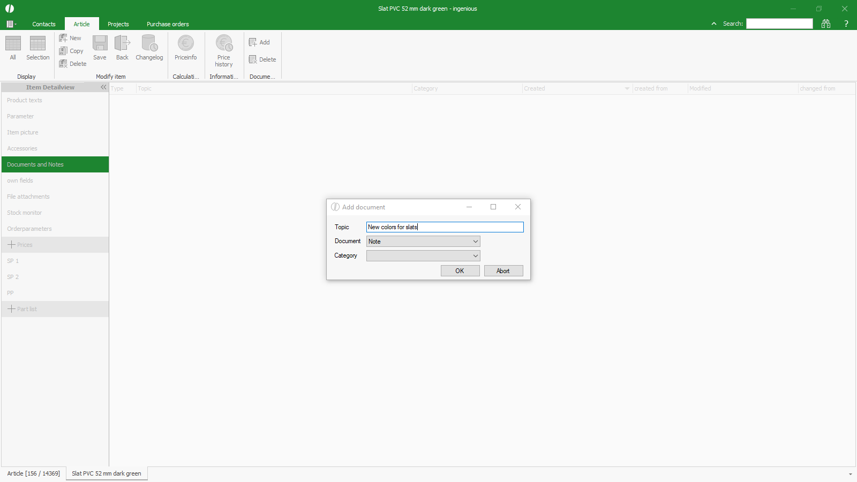The image size is (857, 482).
Task: Click the binoculars search icon
Action: click(x=826, y=24)
